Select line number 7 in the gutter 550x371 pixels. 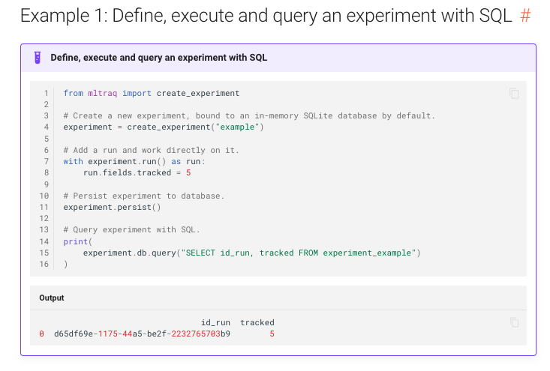point(46,162)
